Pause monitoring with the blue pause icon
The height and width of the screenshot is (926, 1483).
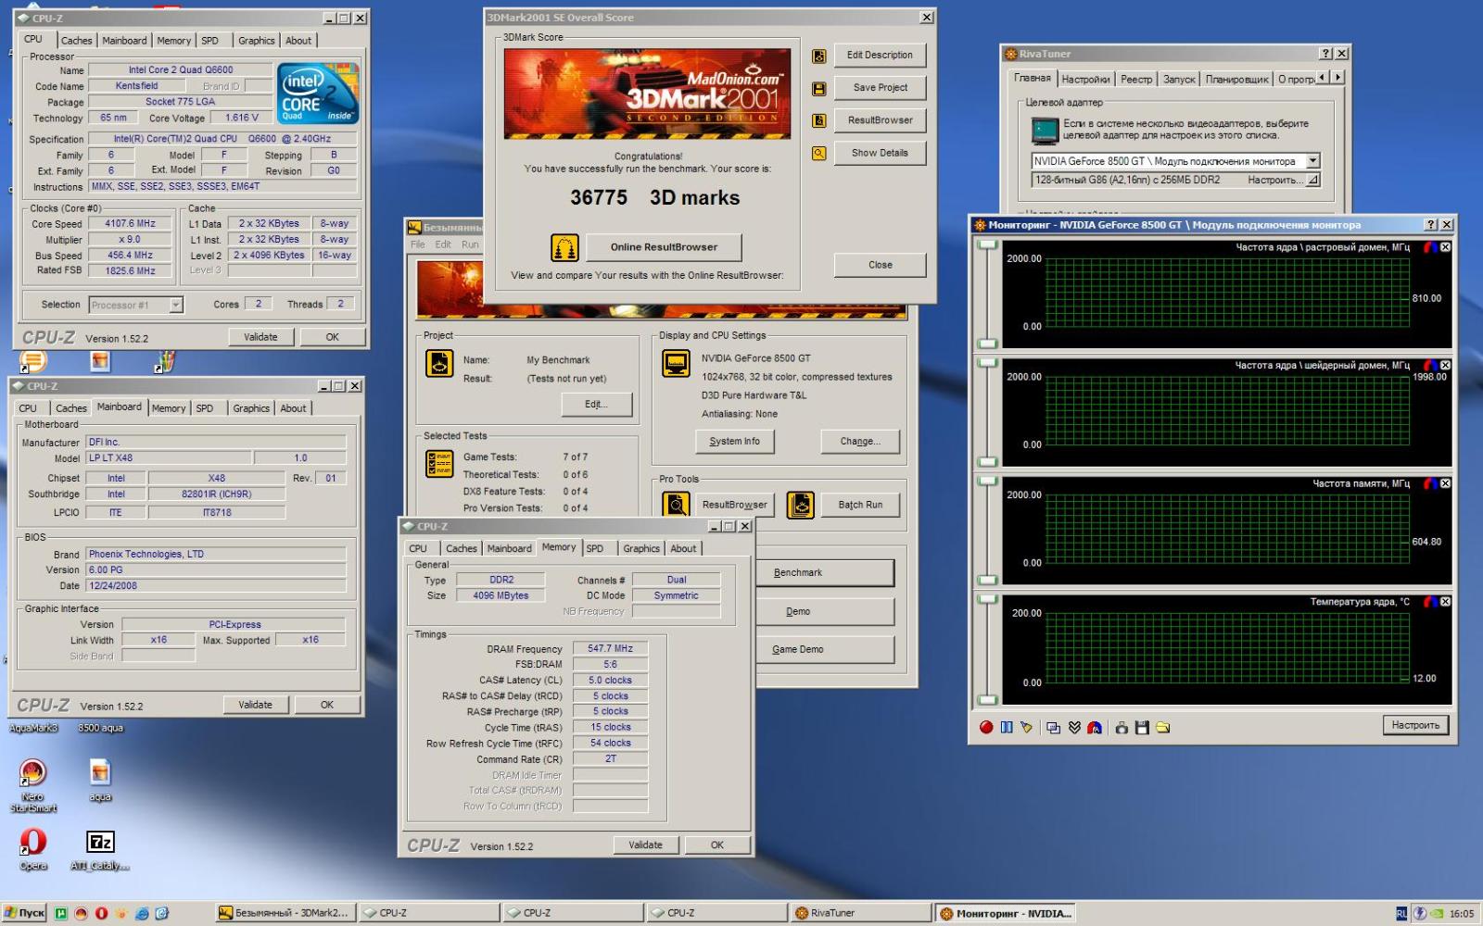pyautogui.click(x=1007, y=728)
